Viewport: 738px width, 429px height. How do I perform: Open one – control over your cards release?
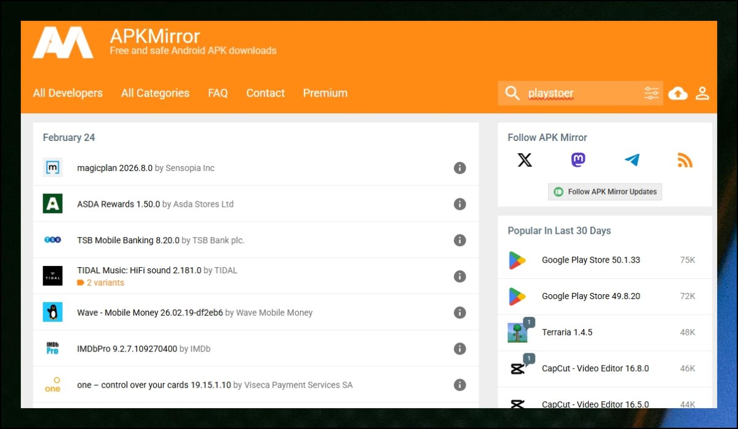(x=154, y=385)
